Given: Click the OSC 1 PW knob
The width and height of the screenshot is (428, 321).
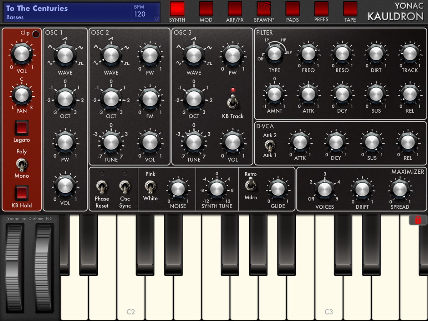Looking at the screenshot, I should point(65,142).
